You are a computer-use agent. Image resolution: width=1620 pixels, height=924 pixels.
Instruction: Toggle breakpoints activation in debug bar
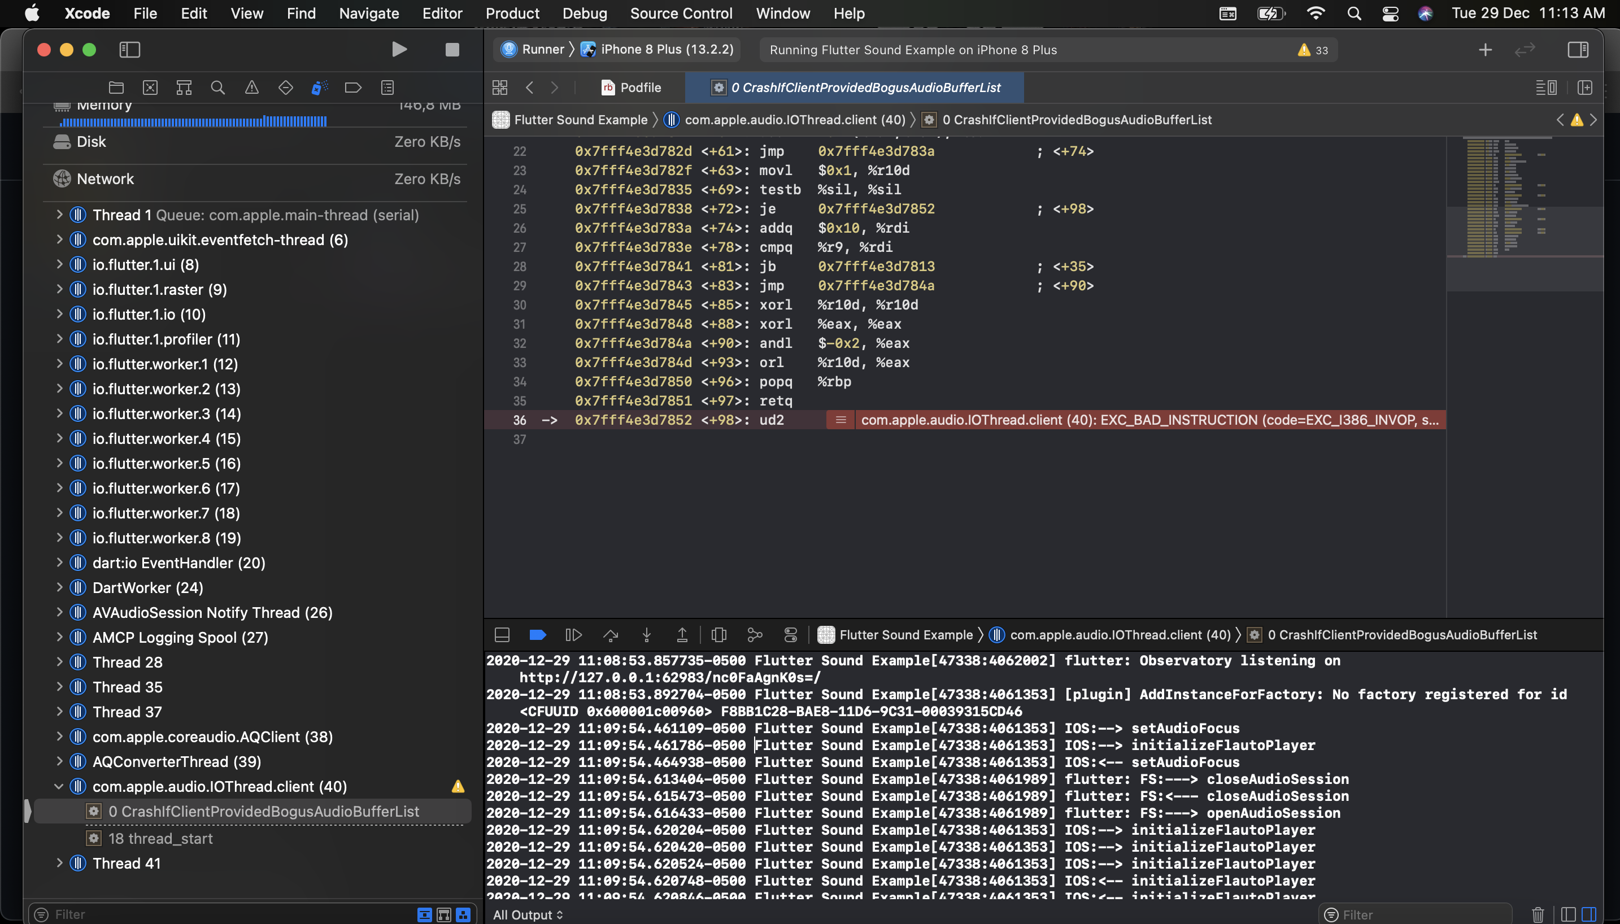(538, 635)
